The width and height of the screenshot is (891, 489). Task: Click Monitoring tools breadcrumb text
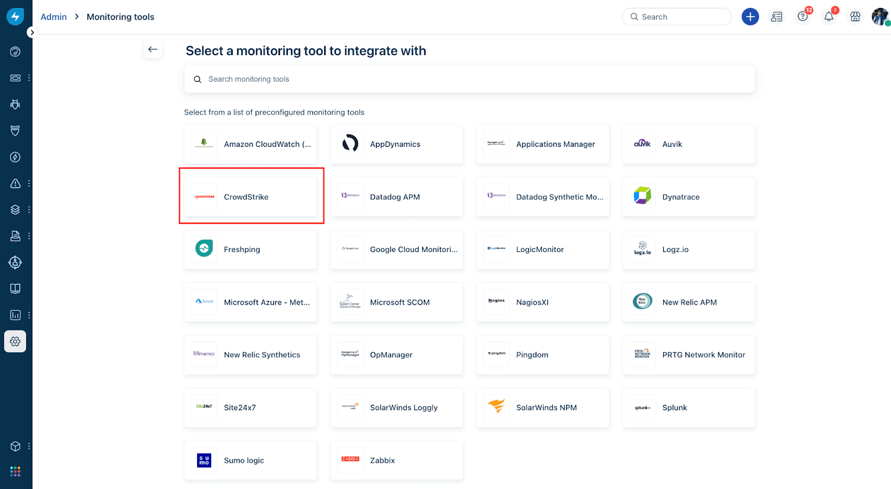coord(120,17)
